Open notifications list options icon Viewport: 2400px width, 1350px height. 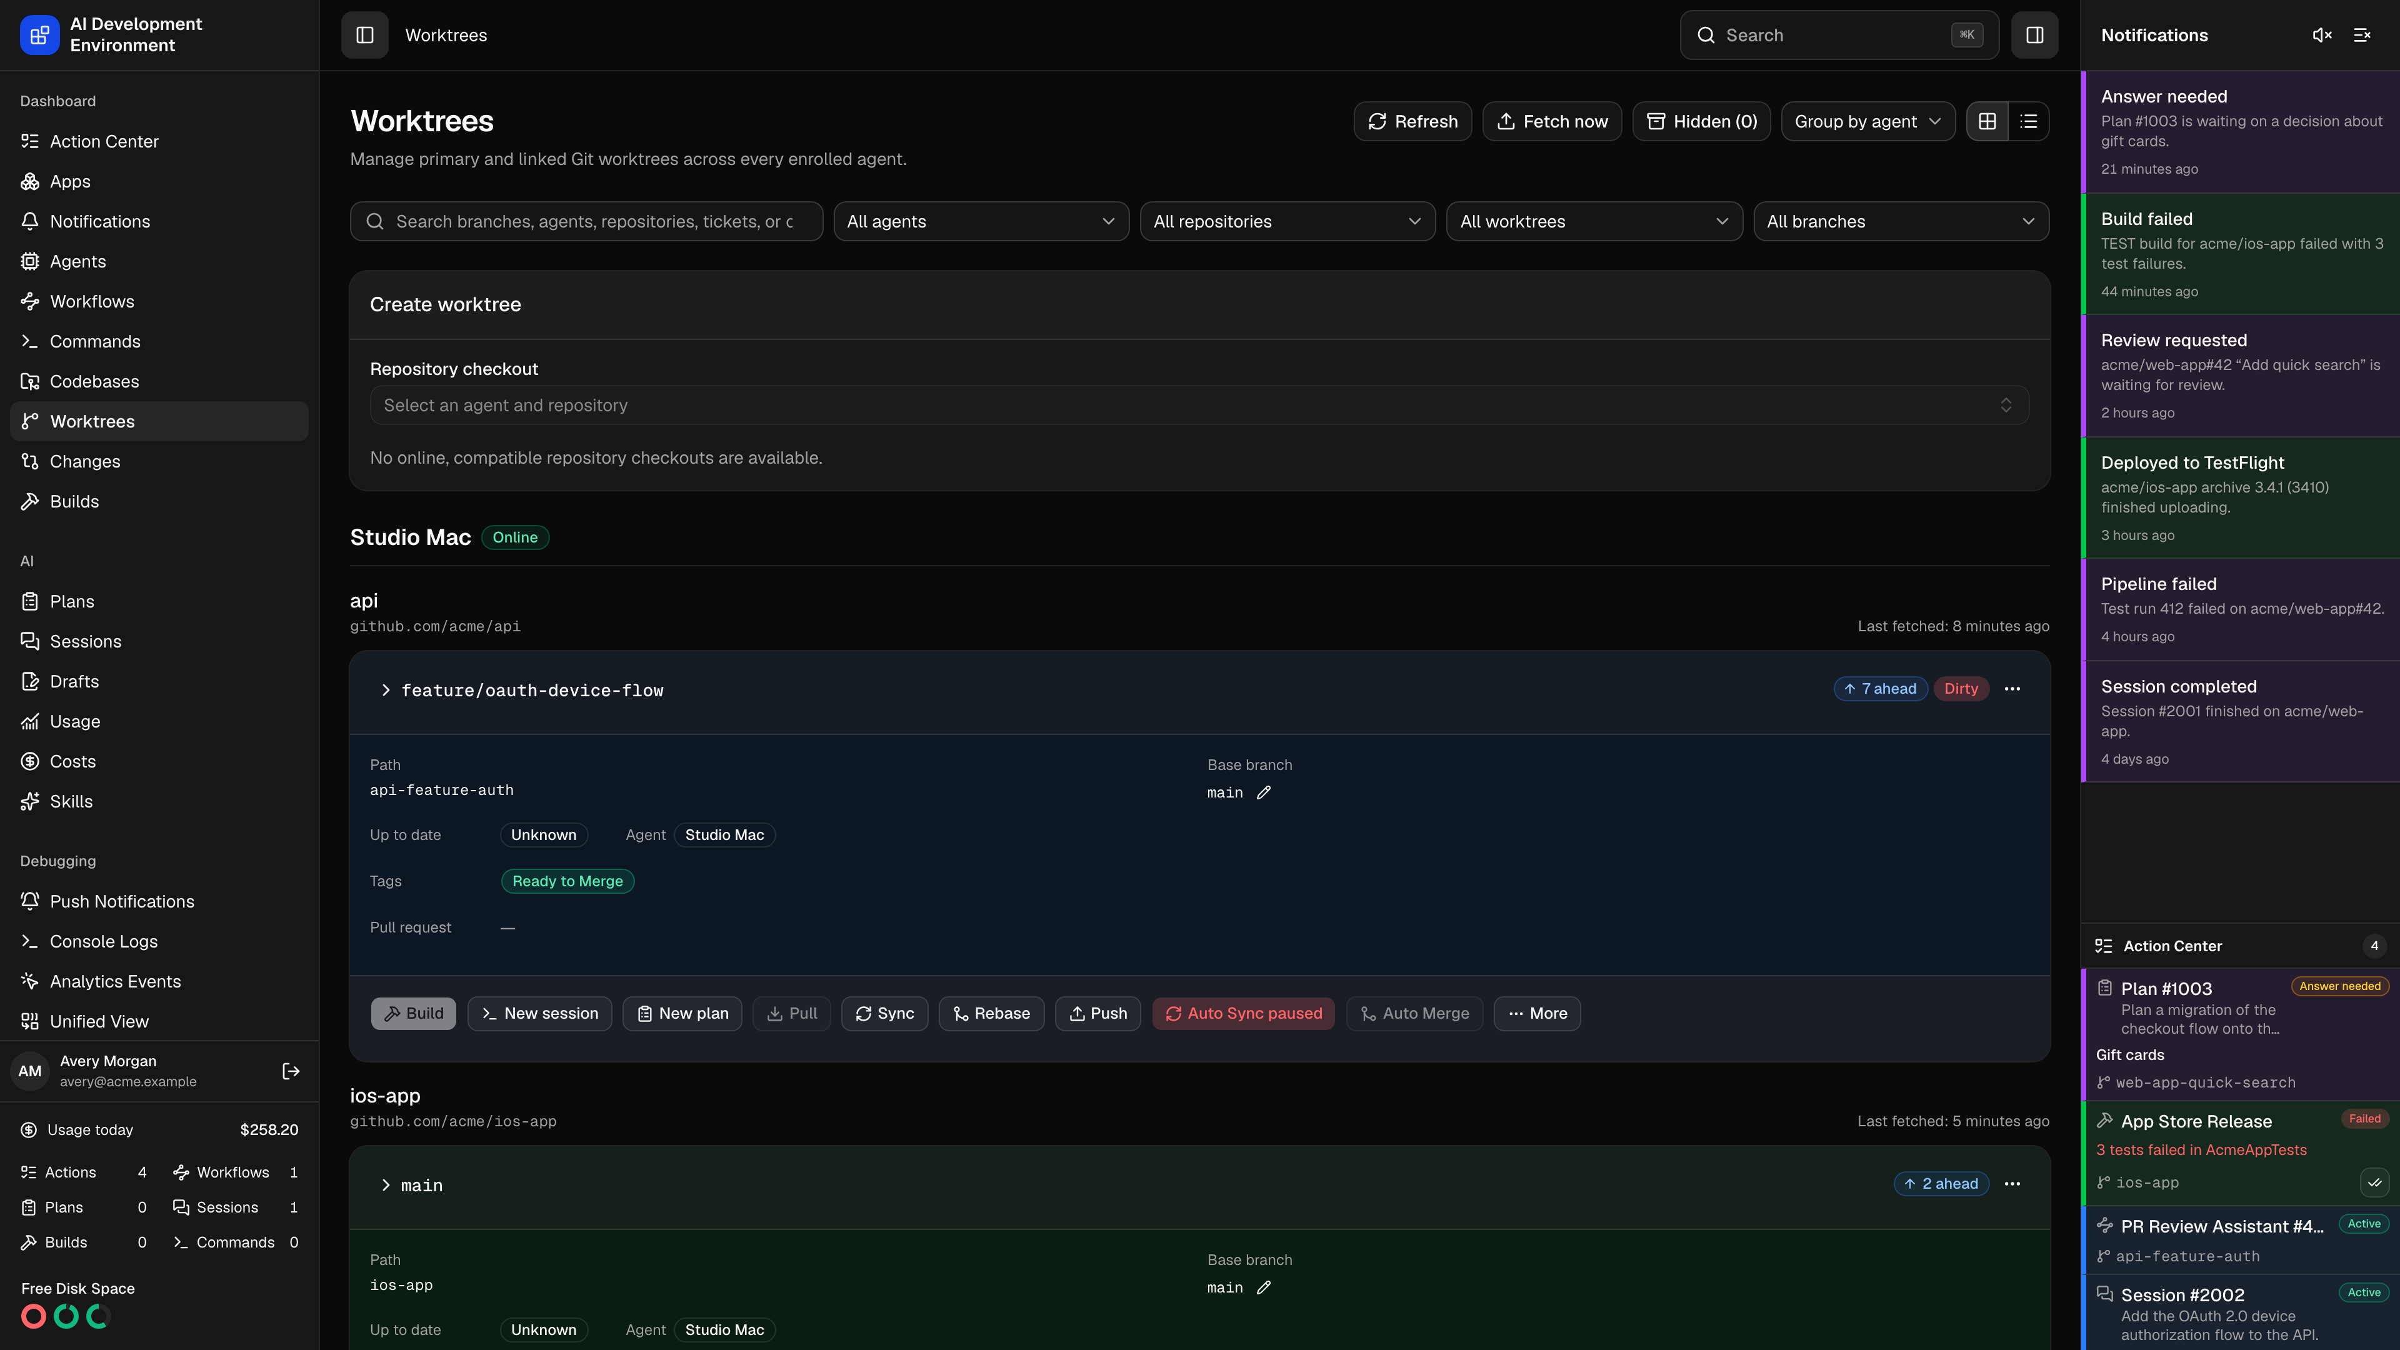2362,34
